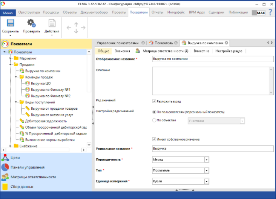Click the blue help question mark icon
This screenshot has height=199, width=276.
pyautogui.click(x=270, y=12)
